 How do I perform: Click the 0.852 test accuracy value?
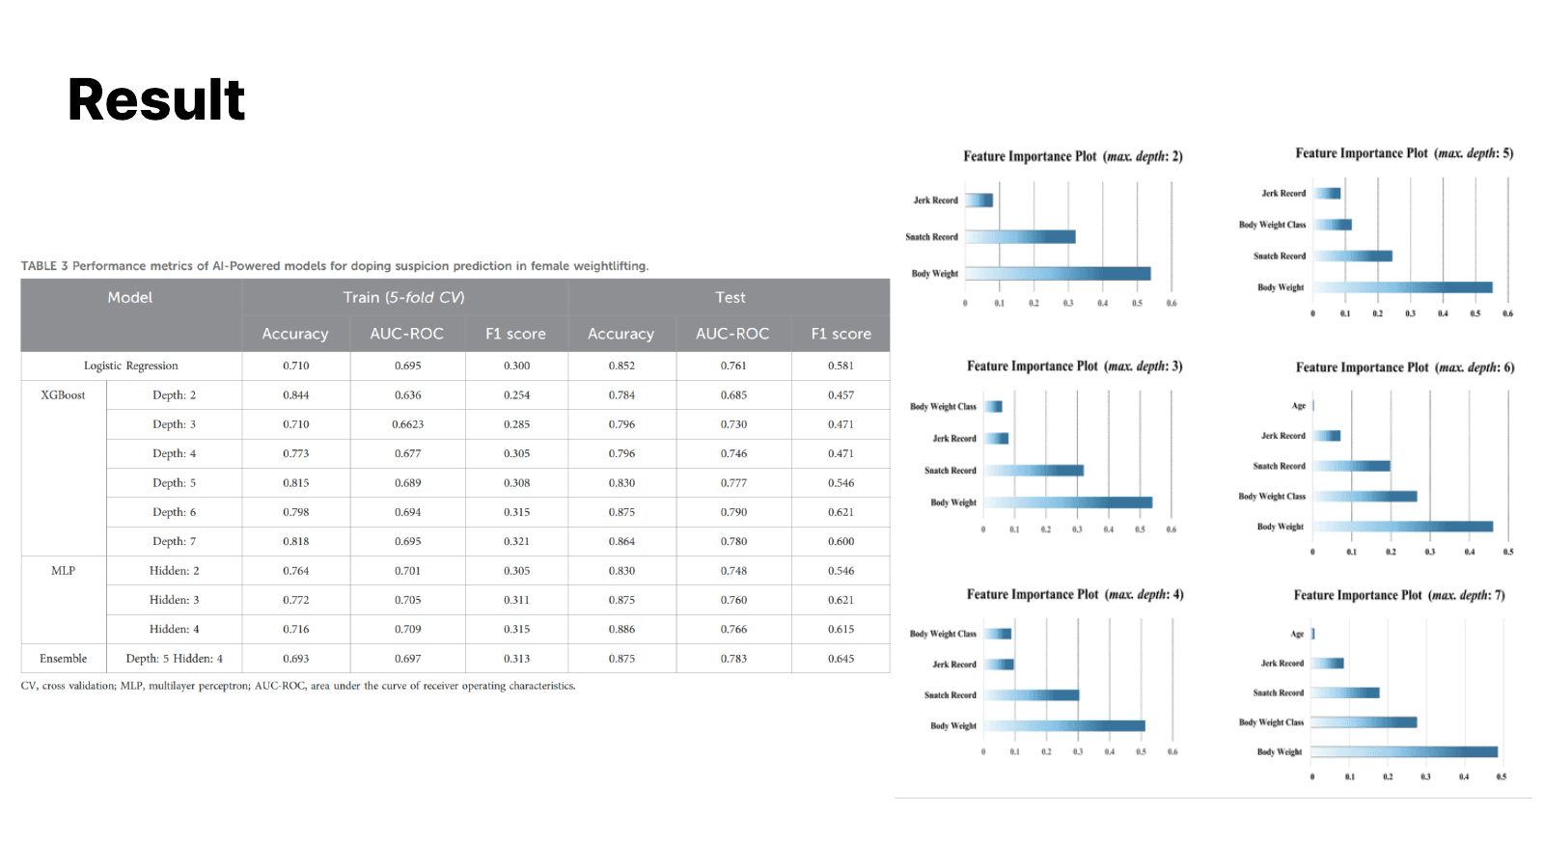pyautogui.click(x=621, y=366)
